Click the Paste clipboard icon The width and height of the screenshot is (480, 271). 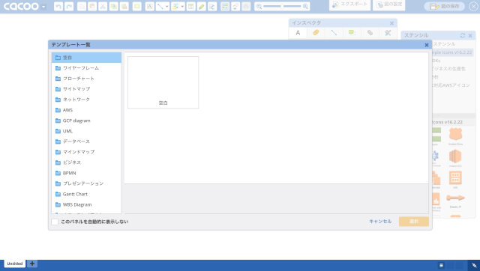92,7
